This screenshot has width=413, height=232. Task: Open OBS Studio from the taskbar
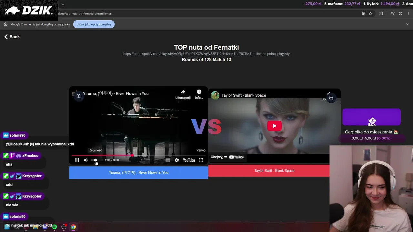[x=64, y=227]
